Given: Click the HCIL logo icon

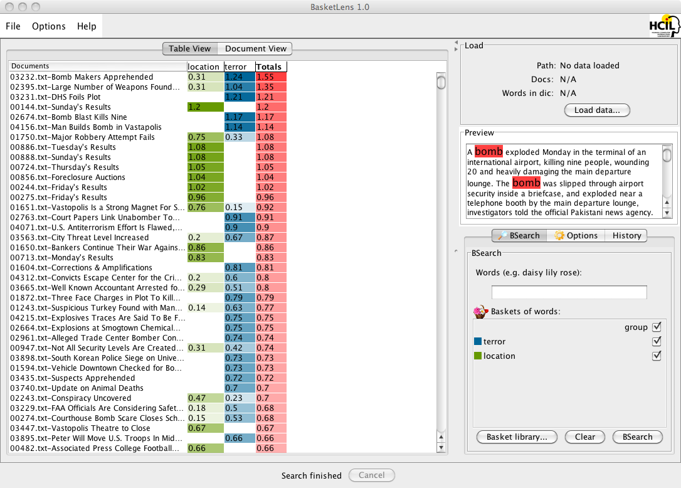Looking at the screenshot, I should tap(663, 26).
